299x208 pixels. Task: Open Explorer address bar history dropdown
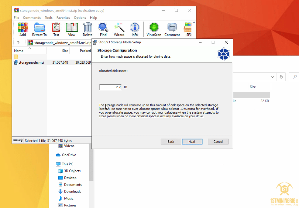(x=273, y=77)
